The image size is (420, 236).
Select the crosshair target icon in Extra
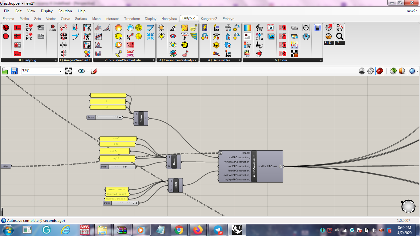306,28
